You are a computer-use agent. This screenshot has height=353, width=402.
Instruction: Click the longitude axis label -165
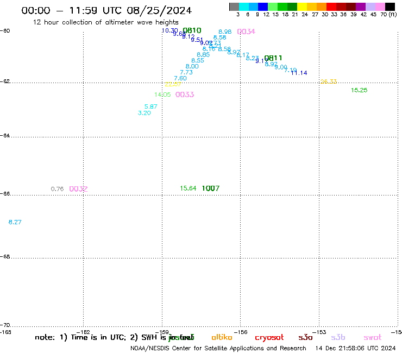coord(5,332)
